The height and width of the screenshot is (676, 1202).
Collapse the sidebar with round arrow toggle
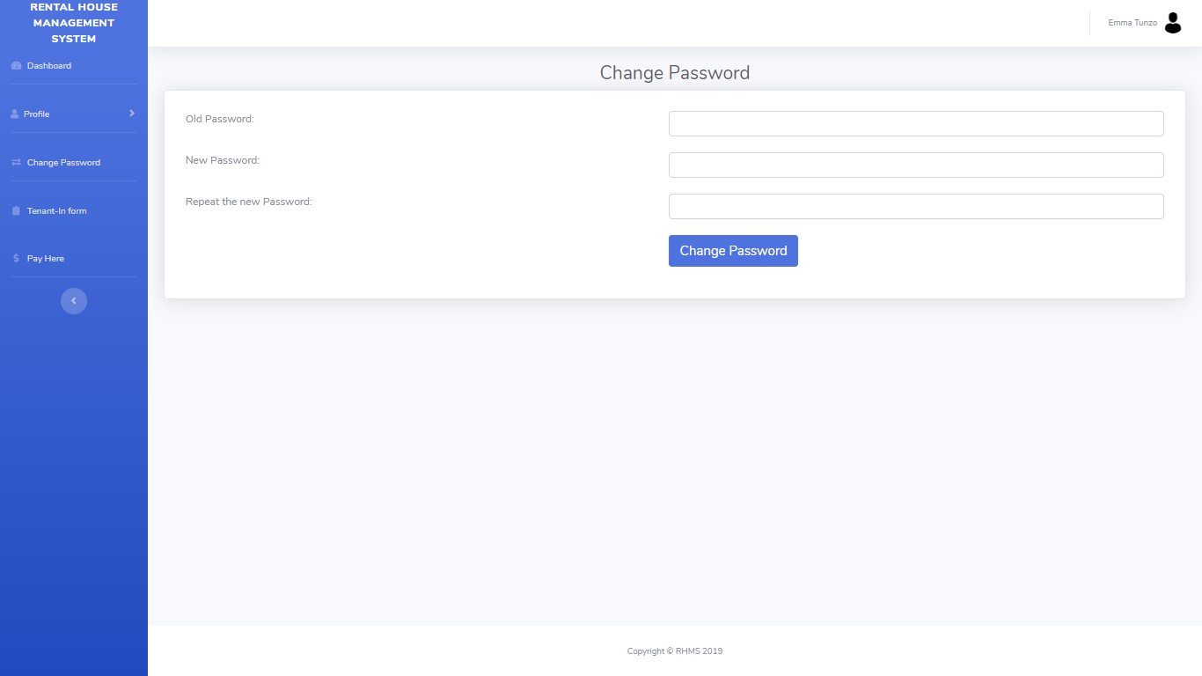tap(74, 301)
